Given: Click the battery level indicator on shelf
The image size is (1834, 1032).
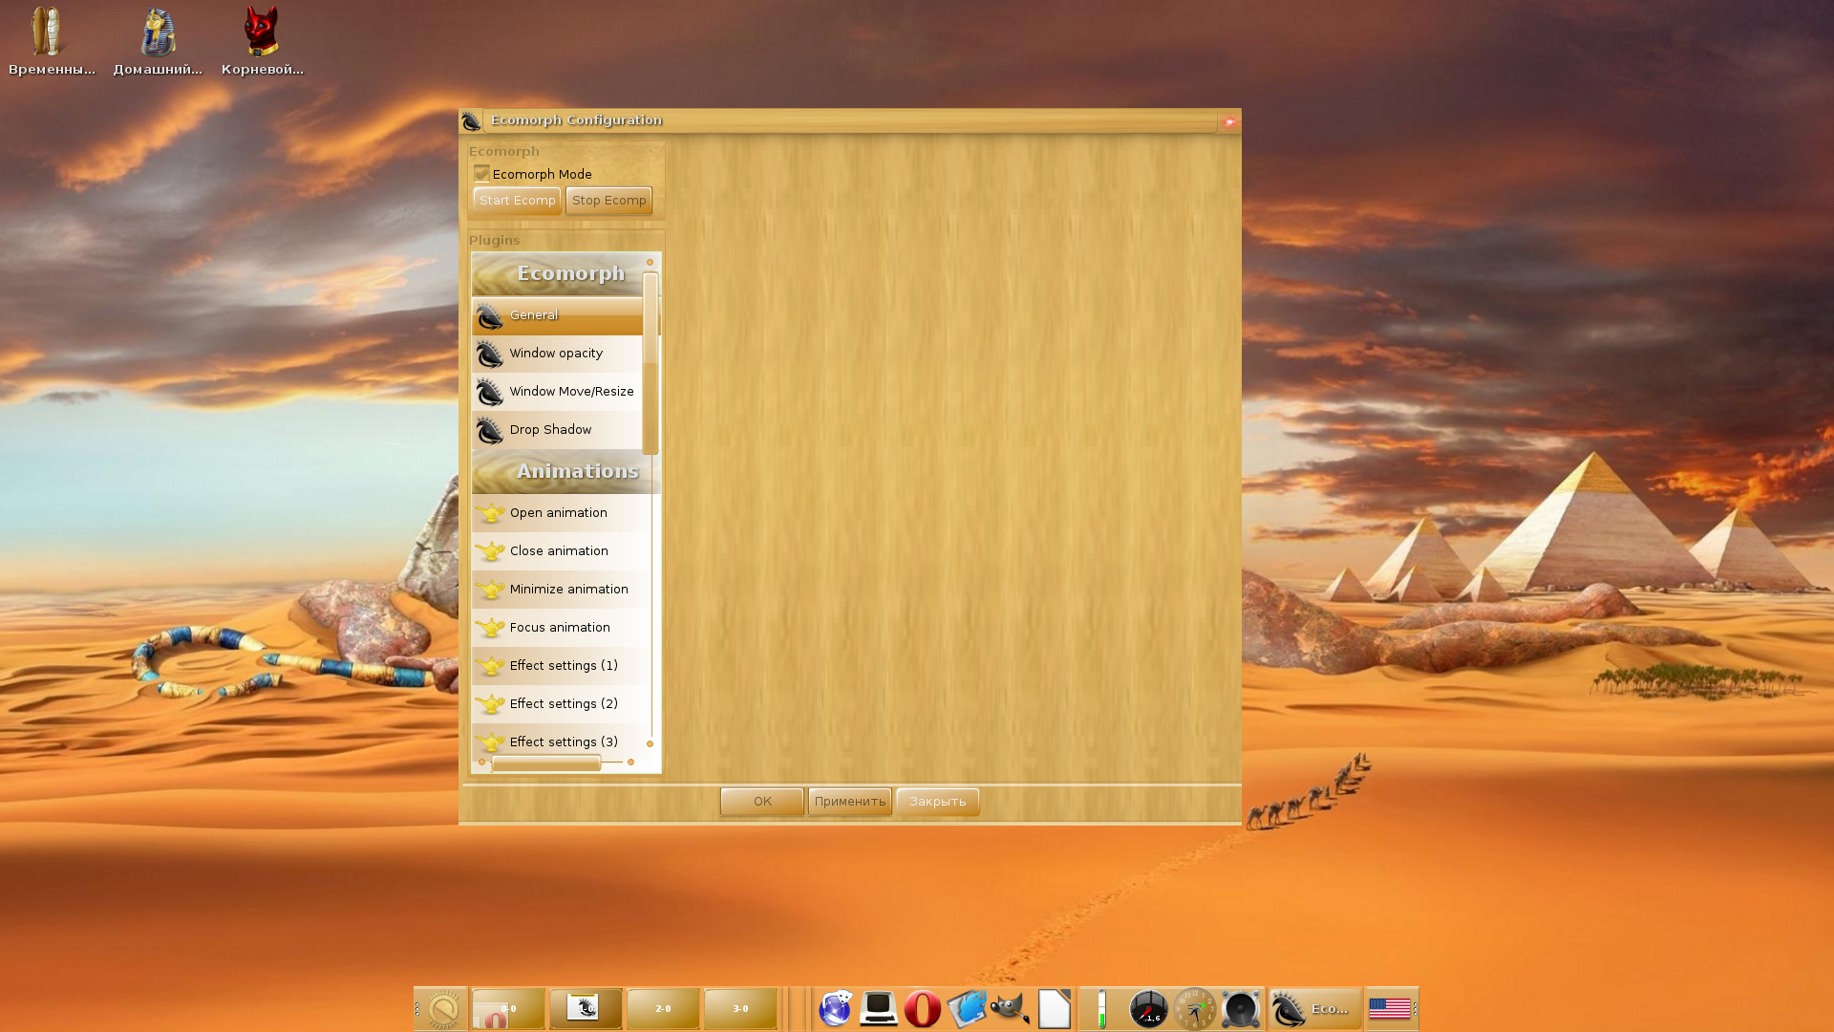Looking at the screenshot, I should [1101, 1009].
